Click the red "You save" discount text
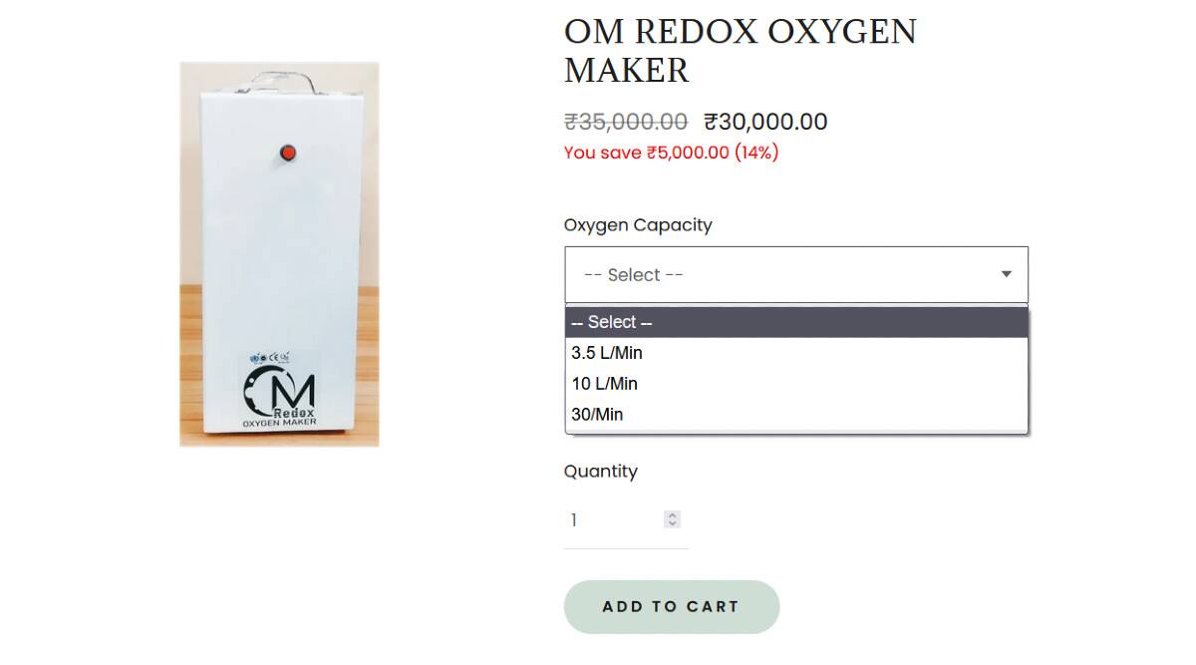This screenshot has height=665, width=1196. [671, 153]
